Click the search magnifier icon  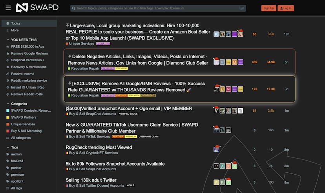(73, 8)
